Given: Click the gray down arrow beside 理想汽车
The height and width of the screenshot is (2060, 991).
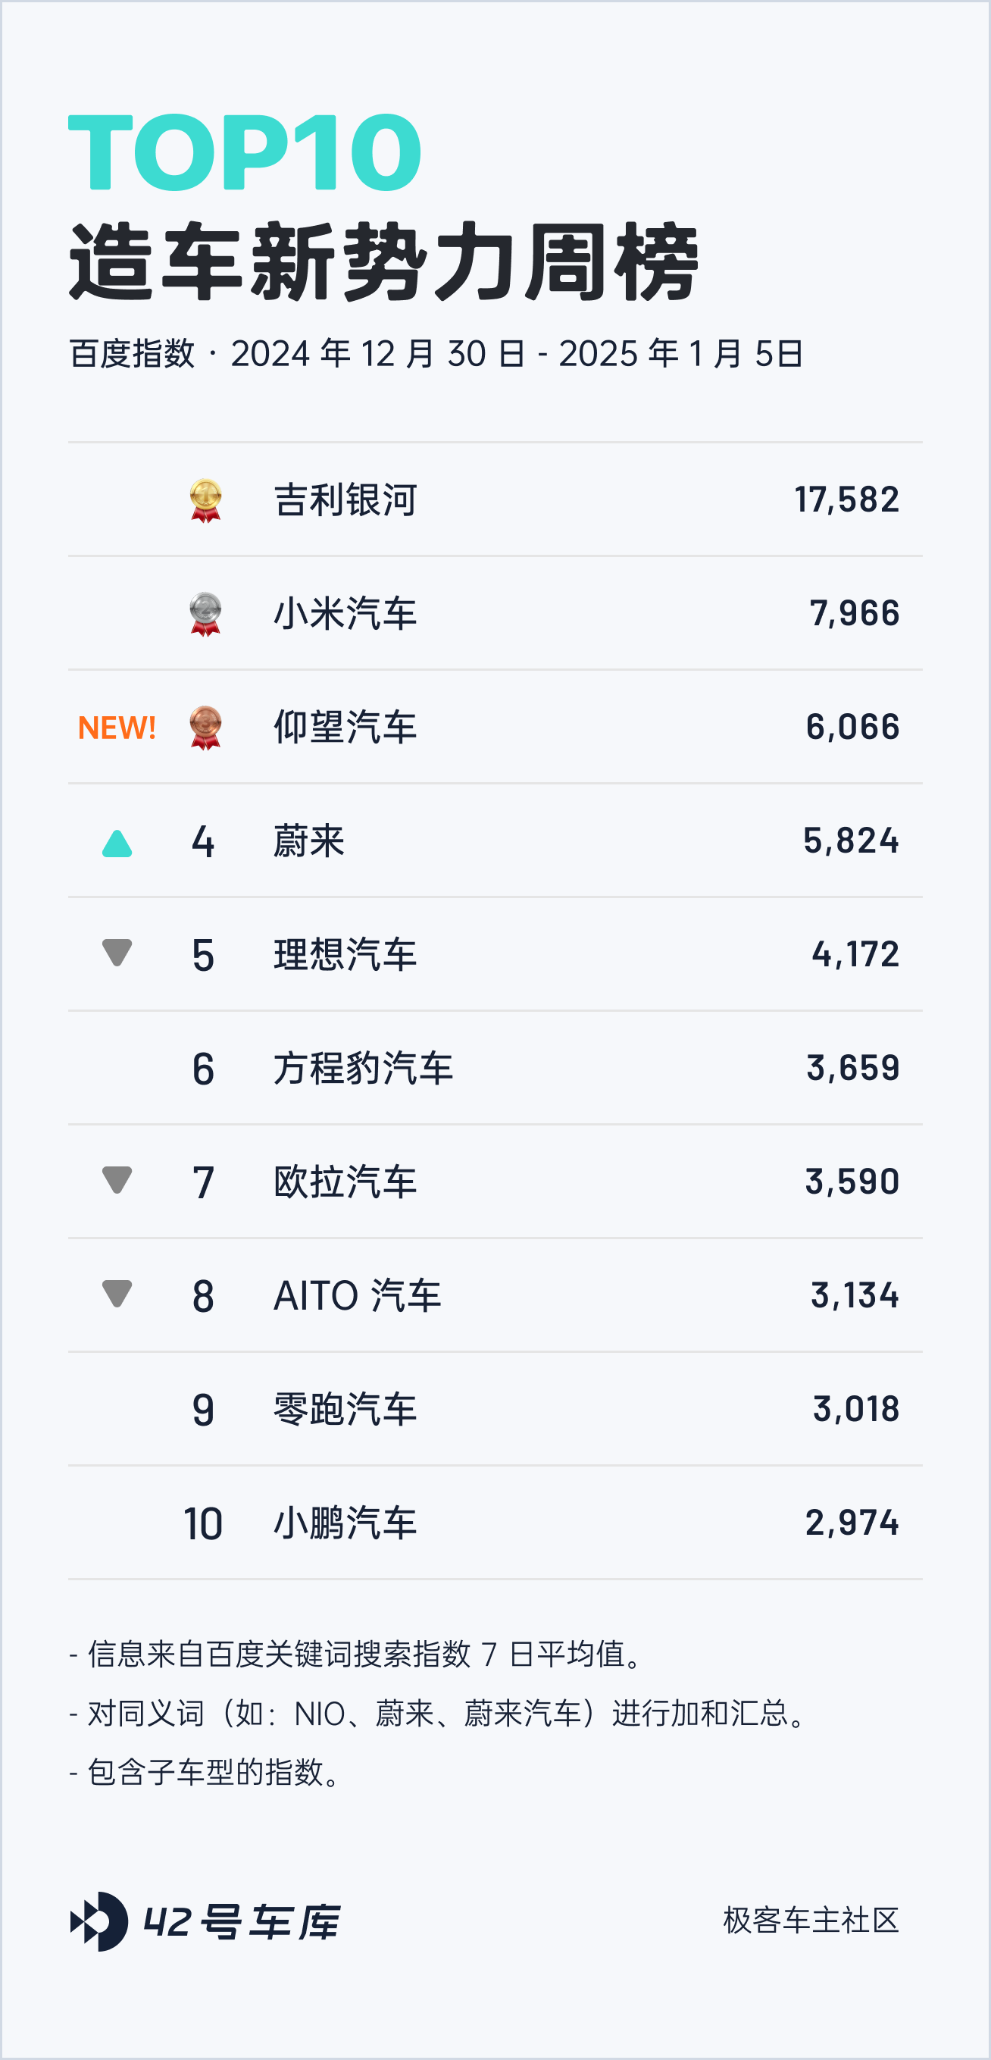Looking at the screenshot, I should [x=117, y=953].
